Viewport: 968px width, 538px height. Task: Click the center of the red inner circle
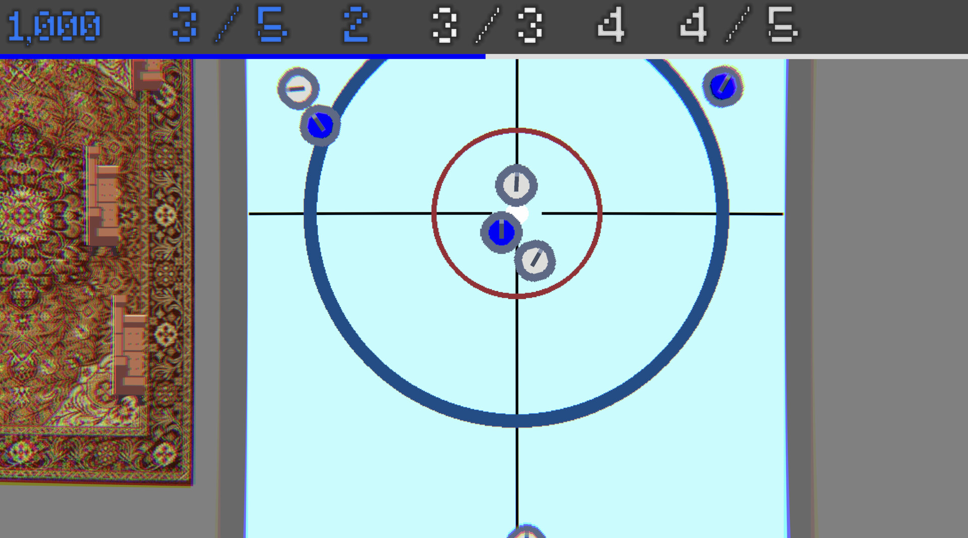tap(516, 213)
